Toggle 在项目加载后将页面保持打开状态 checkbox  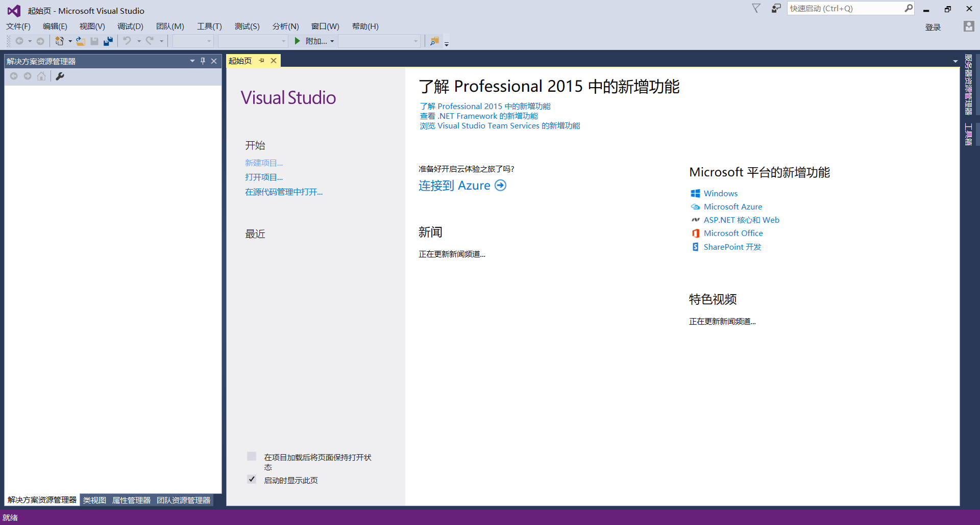252,456
